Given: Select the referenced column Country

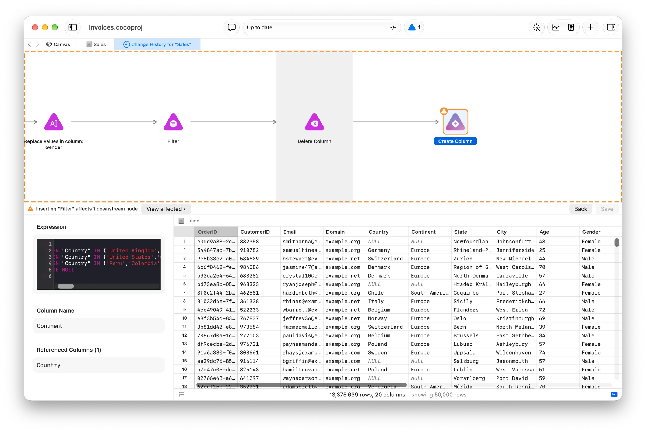Looking at the screenshot, I should click(99, 365).
